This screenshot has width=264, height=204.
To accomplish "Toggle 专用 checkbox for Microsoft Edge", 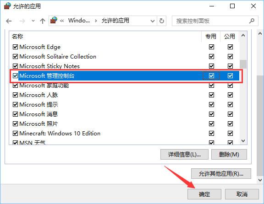I will tap(211, 47).
